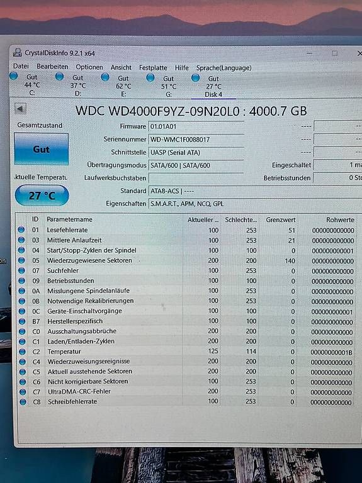Select the Schreibfehlerrate parameter name
Screen dimensions: 362x483
tap(72, 402)
